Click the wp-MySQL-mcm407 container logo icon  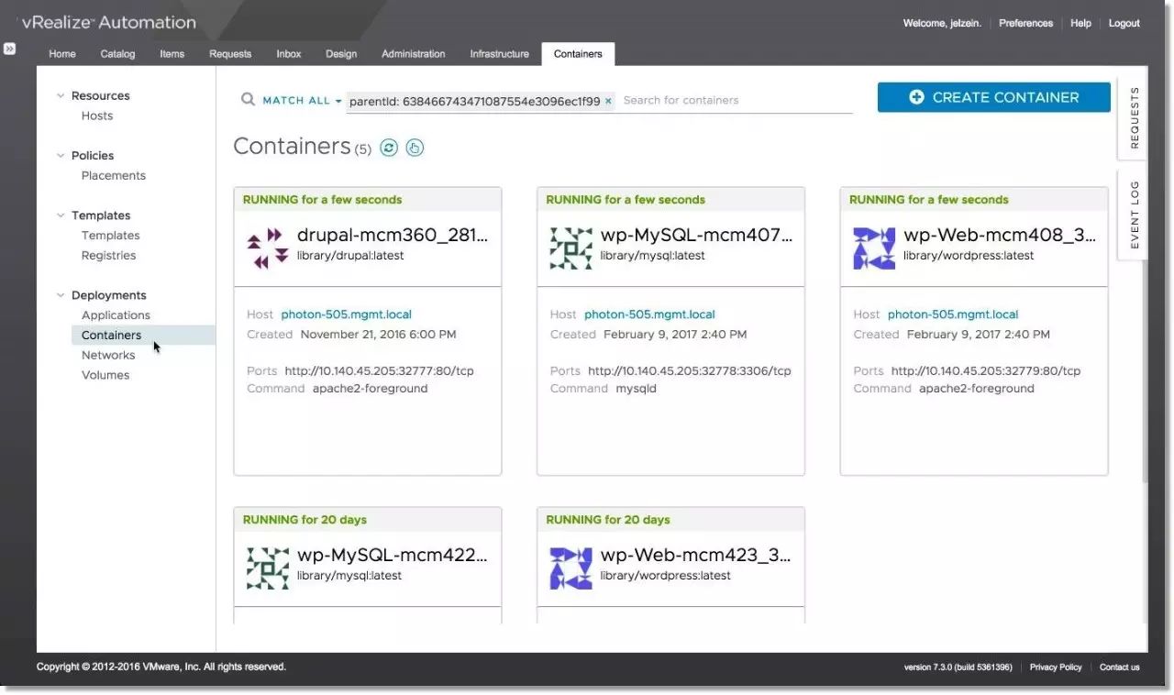click(571, 248)
